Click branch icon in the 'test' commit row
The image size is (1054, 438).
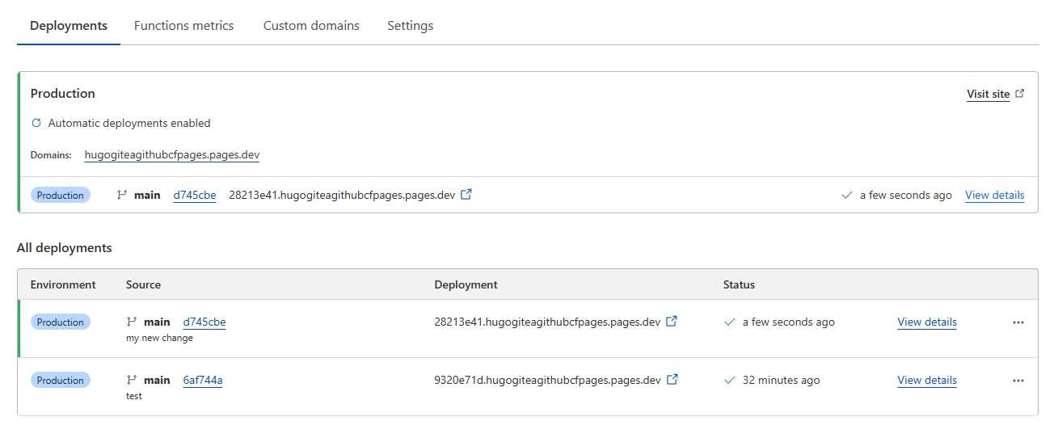132,380
